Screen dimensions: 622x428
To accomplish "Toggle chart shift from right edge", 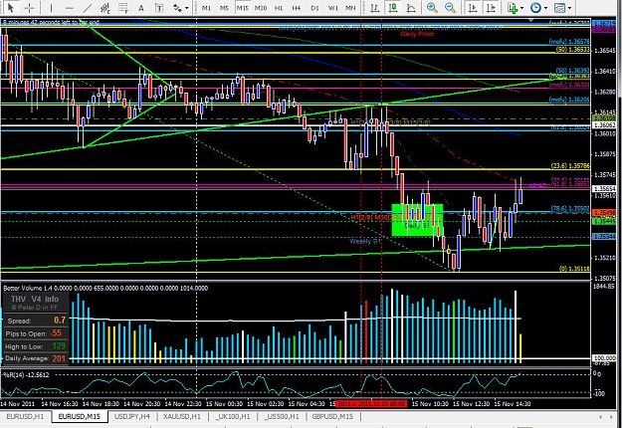I will pos(491,8).
